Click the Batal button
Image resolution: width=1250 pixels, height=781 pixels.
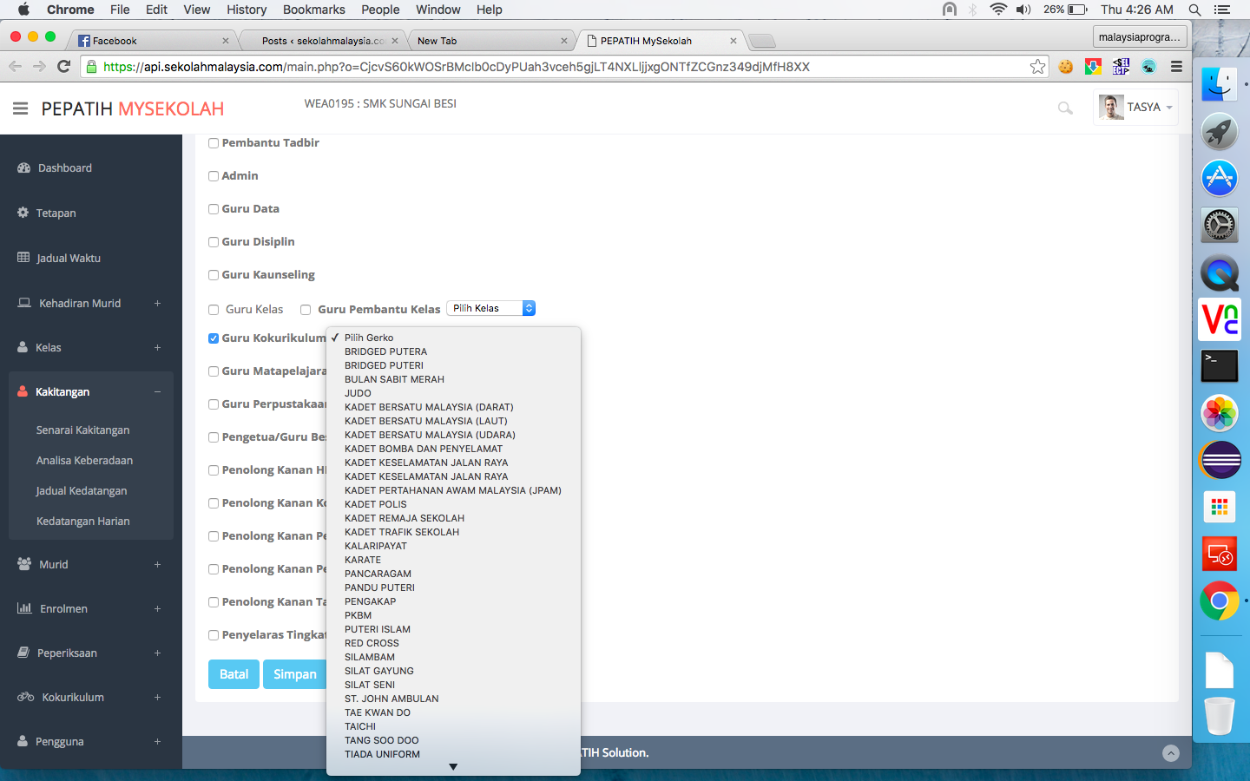(234, 674)
